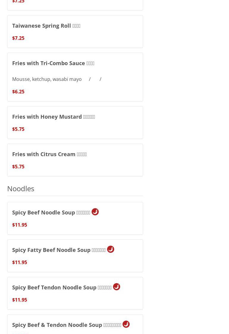Click the Mousse, ketchup, wasabi mayo description

click(47, 79)
